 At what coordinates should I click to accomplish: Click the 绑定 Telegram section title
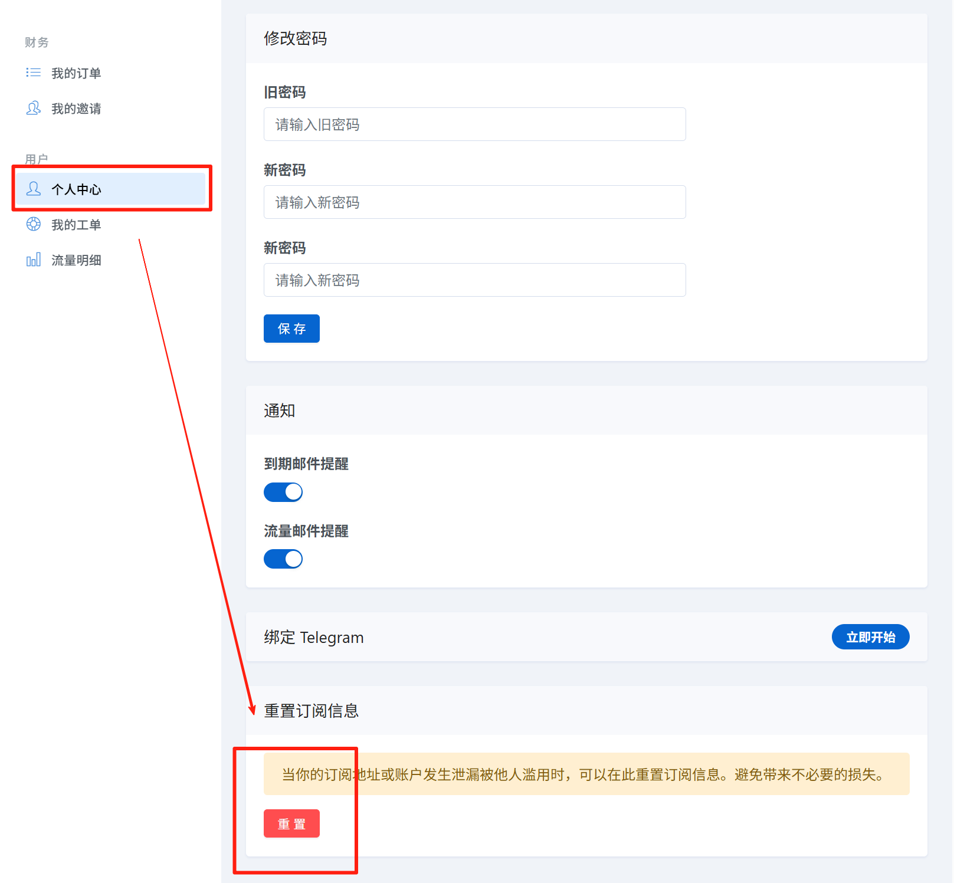tap(314, 637)
